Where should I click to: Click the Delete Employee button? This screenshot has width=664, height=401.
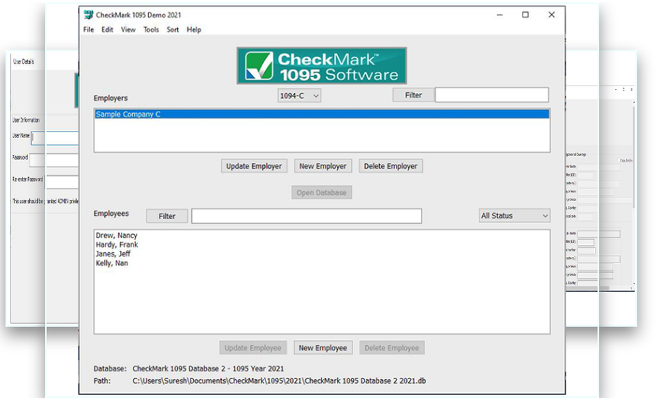(x=392, y=348)
